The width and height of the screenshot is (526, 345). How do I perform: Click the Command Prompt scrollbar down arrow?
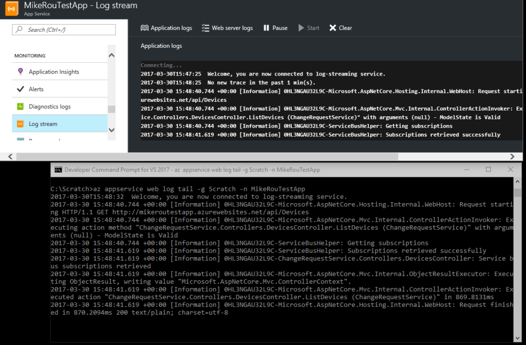tap(517, 338)
